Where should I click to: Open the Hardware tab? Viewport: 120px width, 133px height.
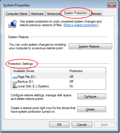point(37,14)
